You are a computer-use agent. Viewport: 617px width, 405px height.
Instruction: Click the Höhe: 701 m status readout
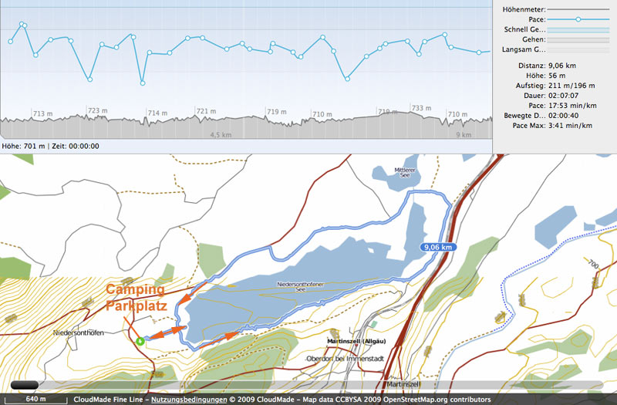coord(23,146)
